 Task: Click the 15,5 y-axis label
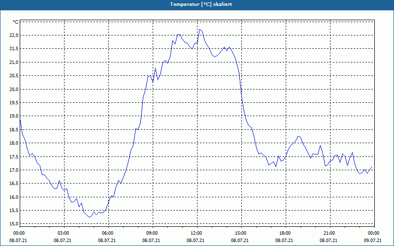point(14,211)
